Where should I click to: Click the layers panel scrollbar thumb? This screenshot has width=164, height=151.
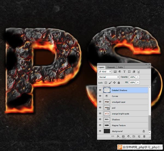150,123
